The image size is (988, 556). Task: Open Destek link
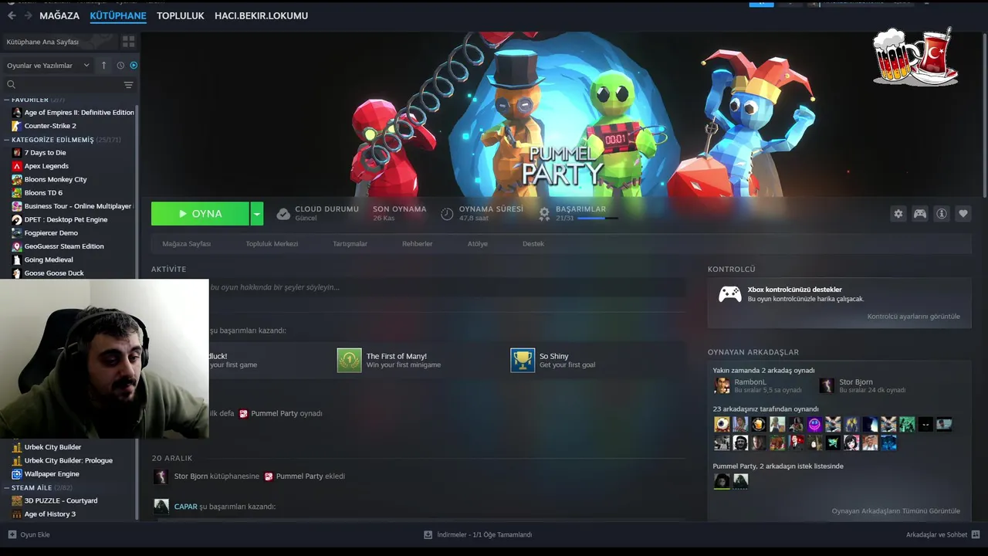pyautogui.click(x=533, y=244)
